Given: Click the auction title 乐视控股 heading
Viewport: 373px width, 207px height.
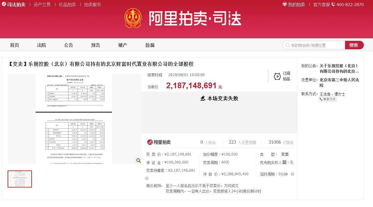Looking at the screenshot, I should point(101,64).
